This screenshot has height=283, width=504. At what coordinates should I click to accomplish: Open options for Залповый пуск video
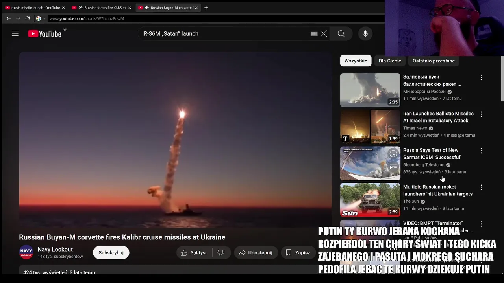pos(481,77)
